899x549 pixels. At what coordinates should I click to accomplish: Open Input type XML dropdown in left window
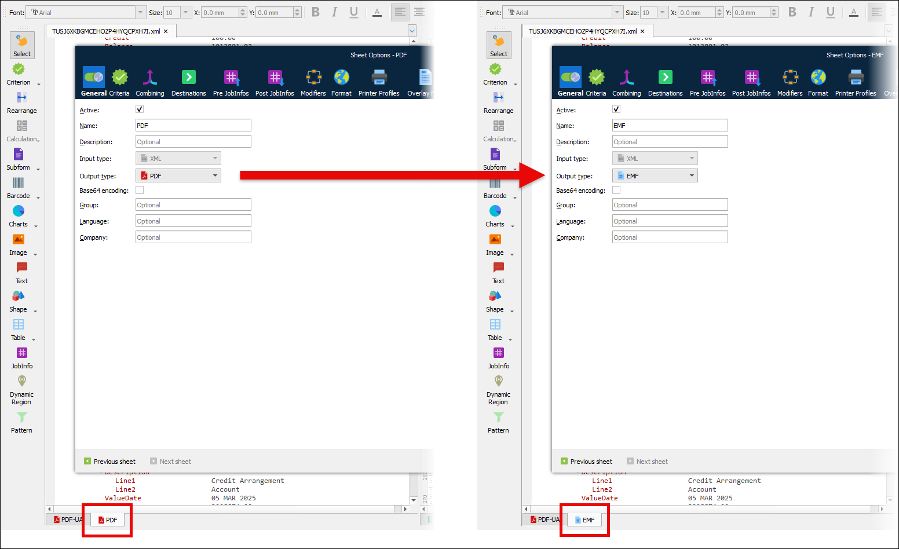(x=178, y=158)
